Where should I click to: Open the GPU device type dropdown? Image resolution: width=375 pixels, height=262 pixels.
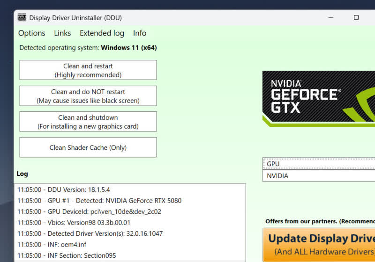click(319, 164)
